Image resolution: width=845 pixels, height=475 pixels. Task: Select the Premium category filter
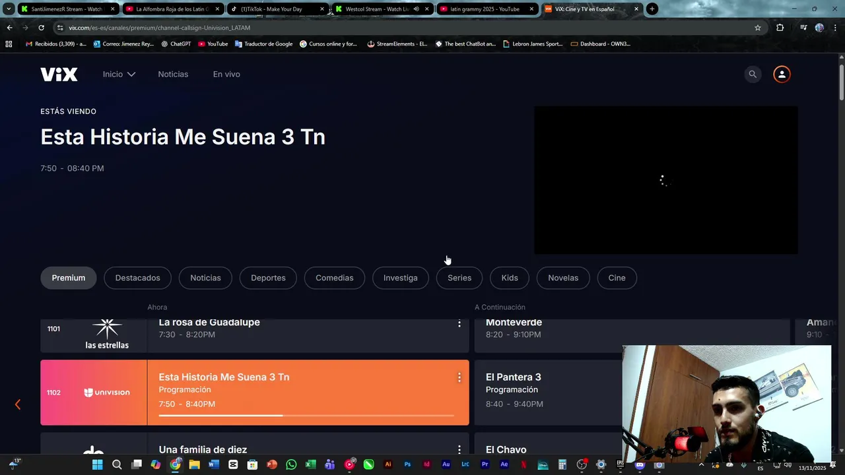(69, 278)
